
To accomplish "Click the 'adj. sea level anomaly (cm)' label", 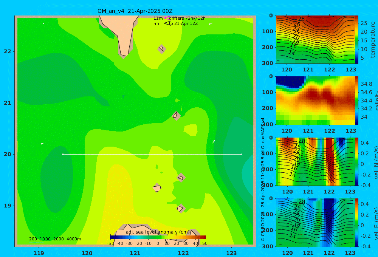I will tap(158, 232).
